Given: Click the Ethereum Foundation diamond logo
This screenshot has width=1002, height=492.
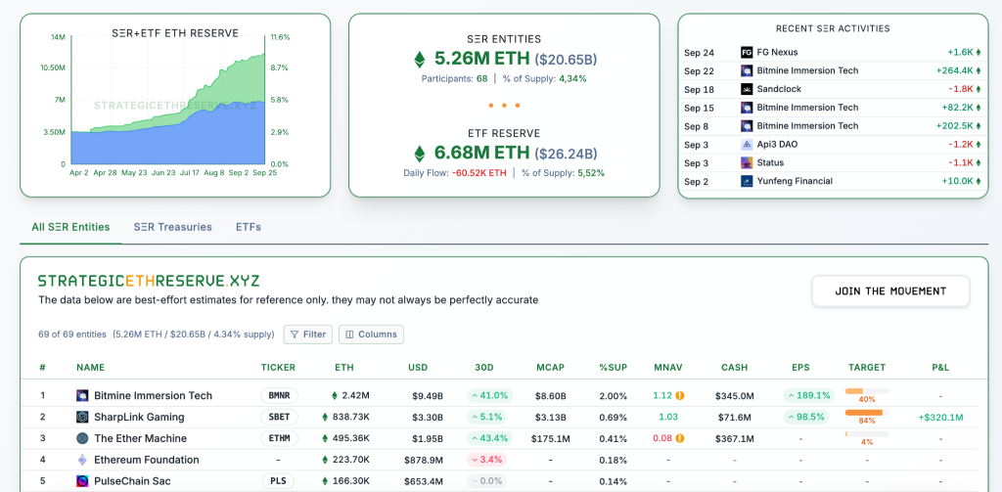Looking at the screenshot, I should (x=83, y=460).
